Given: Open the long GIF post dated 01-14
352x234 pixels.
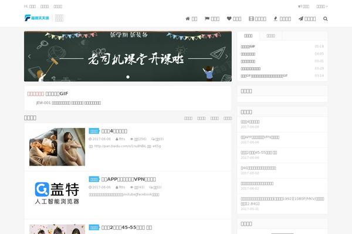Looking at the screenshot, I should pyautogui.click(x=264, y=76).
